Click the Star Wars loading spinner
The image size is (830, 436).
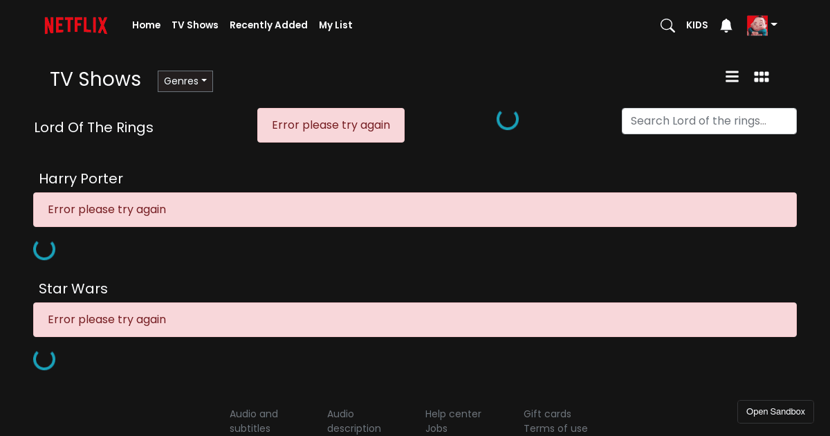[44, 359]
